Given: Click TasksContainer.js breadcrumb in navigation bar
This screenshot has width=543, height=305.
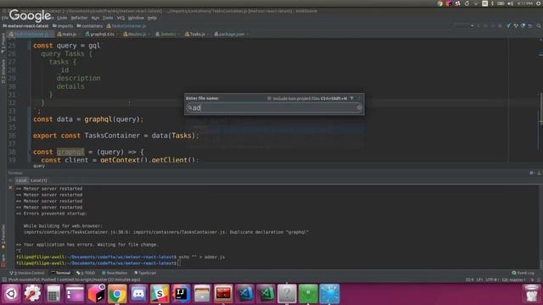Looking at the screenshot, I should (126, 26).
